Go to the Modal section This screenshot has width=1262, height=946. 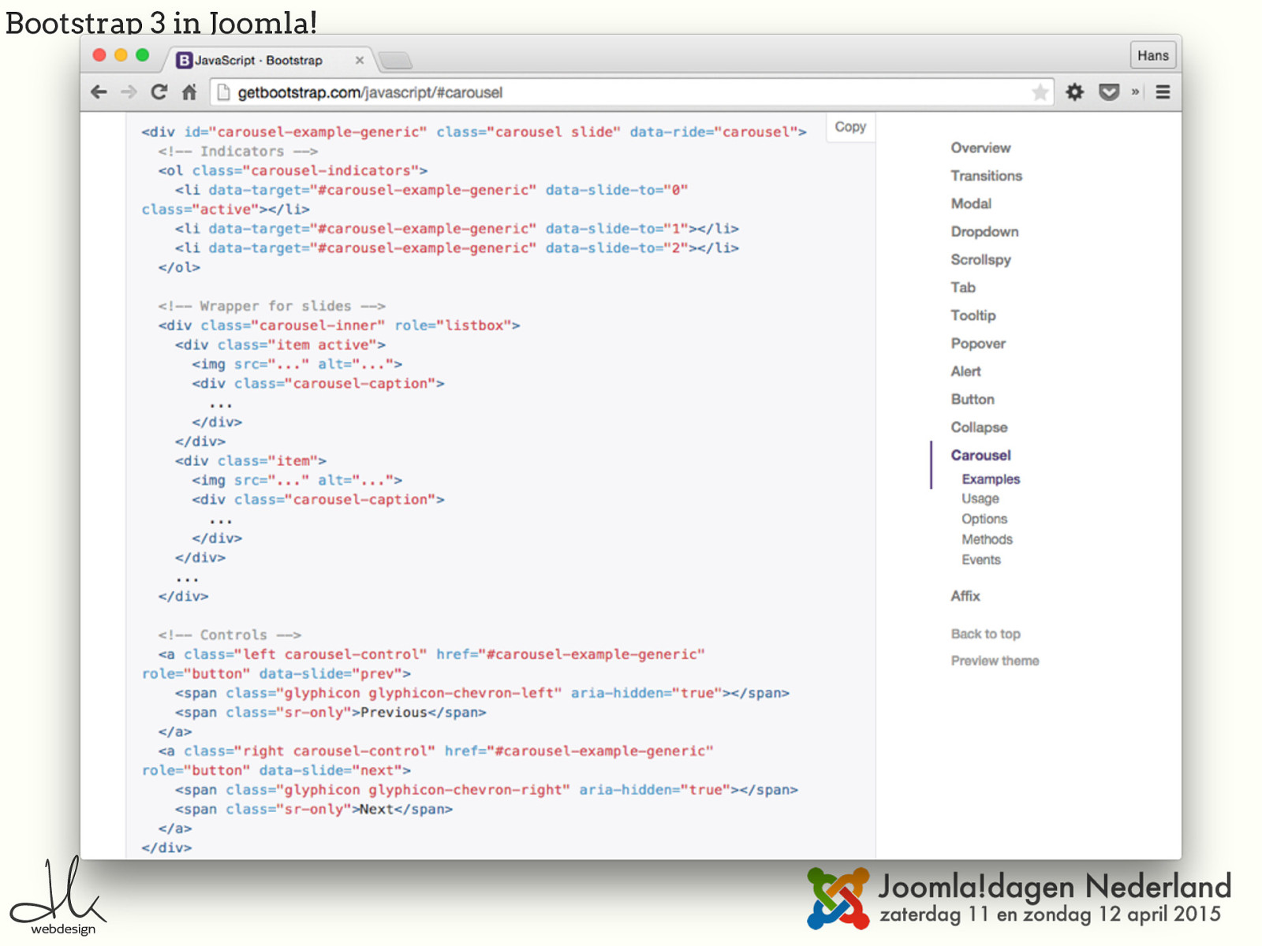(x=971, y=203)
